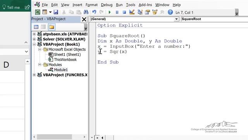Click the code line y = Sqr(x)
The width and height of the screenshot is (248, 140).
pyautogui.click(x=112, y=52)
